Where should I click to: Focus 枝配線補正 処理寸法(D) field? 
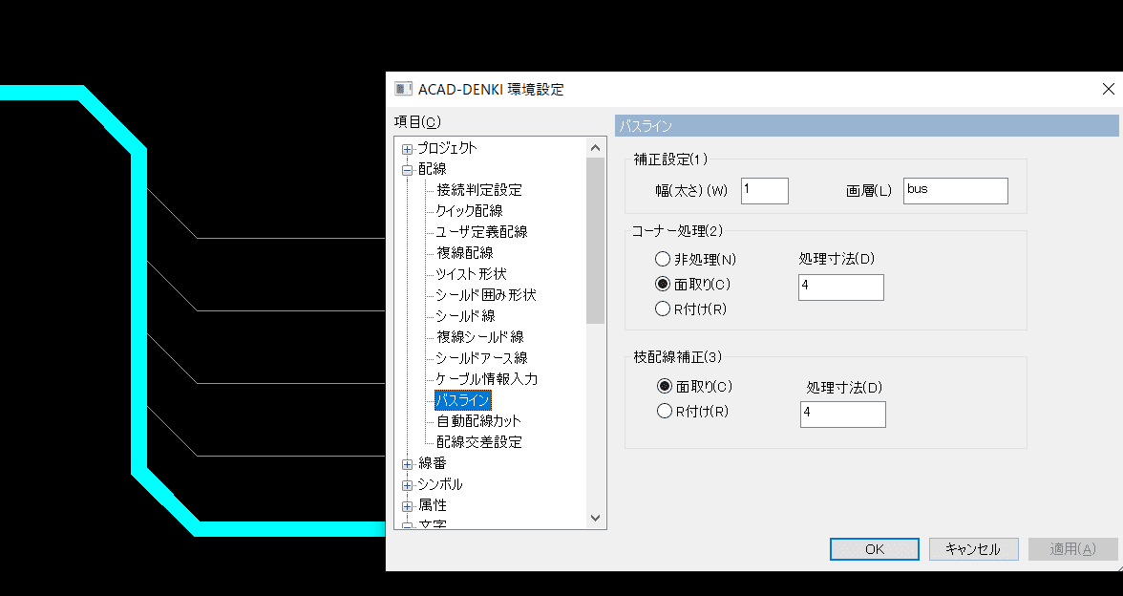843,415
